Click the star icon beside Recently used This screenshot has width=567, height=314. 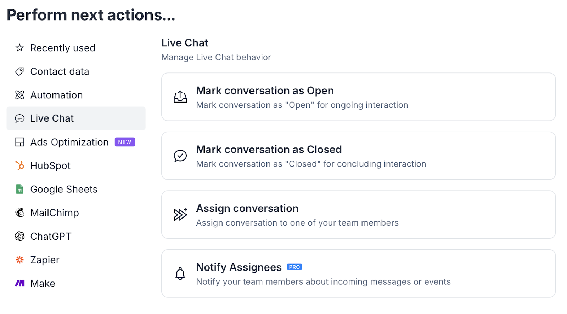click(x=19, y=48)
